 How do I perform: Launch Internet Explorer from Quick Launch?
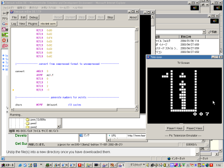click(x=20, y=165)
